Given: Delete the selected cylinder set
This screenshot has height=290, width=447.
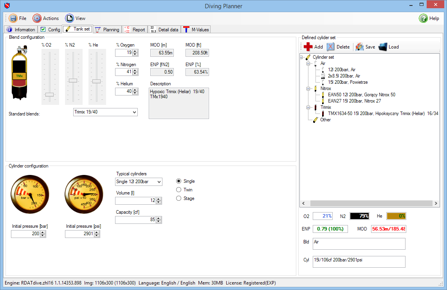Looking at the screenshot, I should point(339,47).
